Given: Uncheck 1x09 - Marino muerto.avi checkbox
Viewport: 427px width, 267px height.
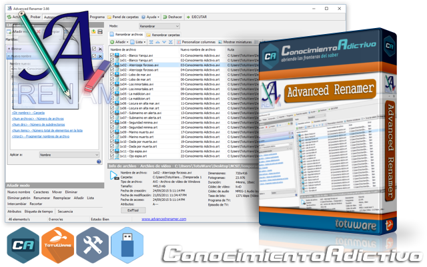Looking at the screenshot, I should [112, 132].
